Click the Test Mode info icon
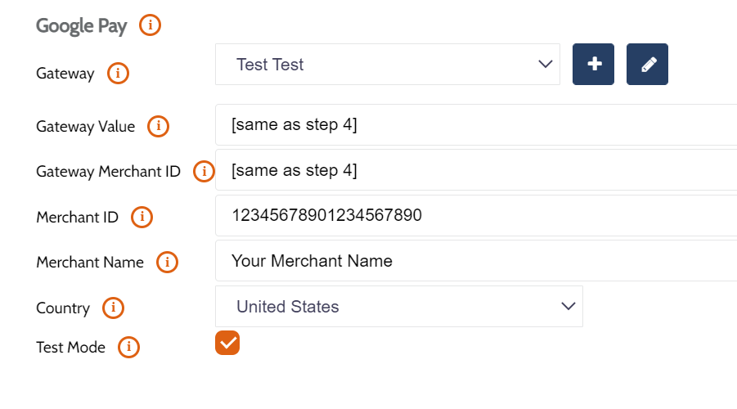 (x=128, y=348)
